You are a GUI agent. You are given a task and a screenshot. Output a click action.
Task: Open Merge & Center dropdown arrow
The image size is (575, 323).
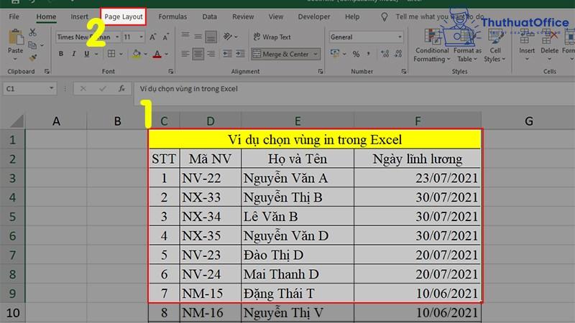click(x=316, y=55)
